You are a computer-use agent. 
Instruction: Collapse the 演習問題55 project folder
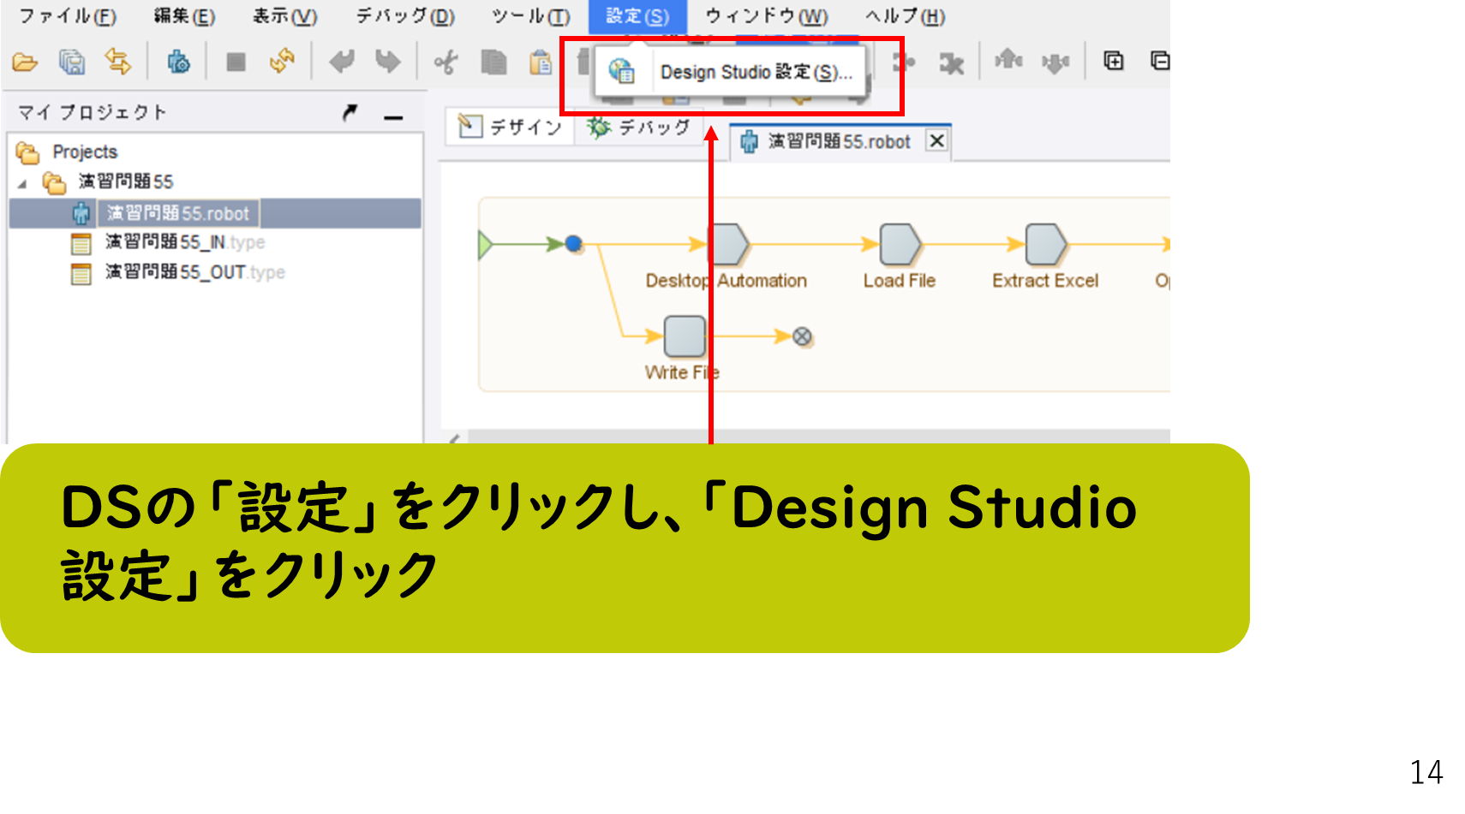click(x=23, y=183)
